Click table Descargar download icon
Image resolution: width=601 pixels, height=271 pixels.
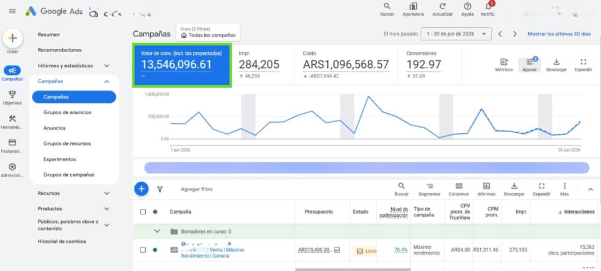tap(514, 186)
